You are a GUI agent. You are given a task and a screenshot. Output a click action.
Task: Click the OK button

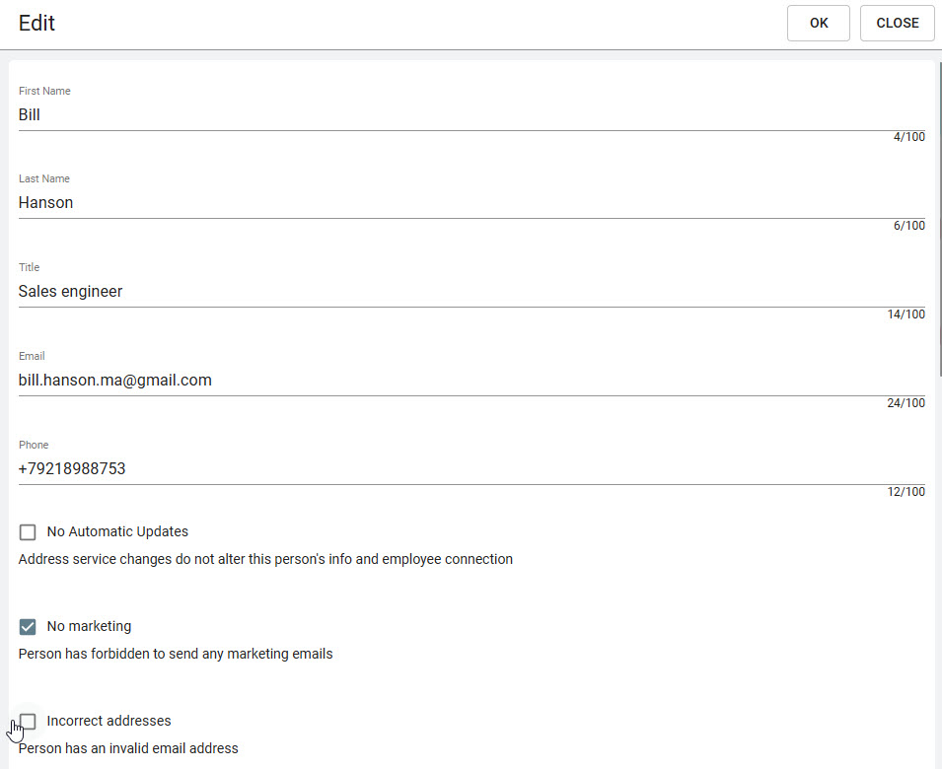click(818, 23)
